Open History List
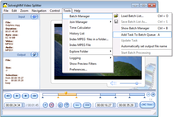The image size is (173, 117). tap(77, 33)
